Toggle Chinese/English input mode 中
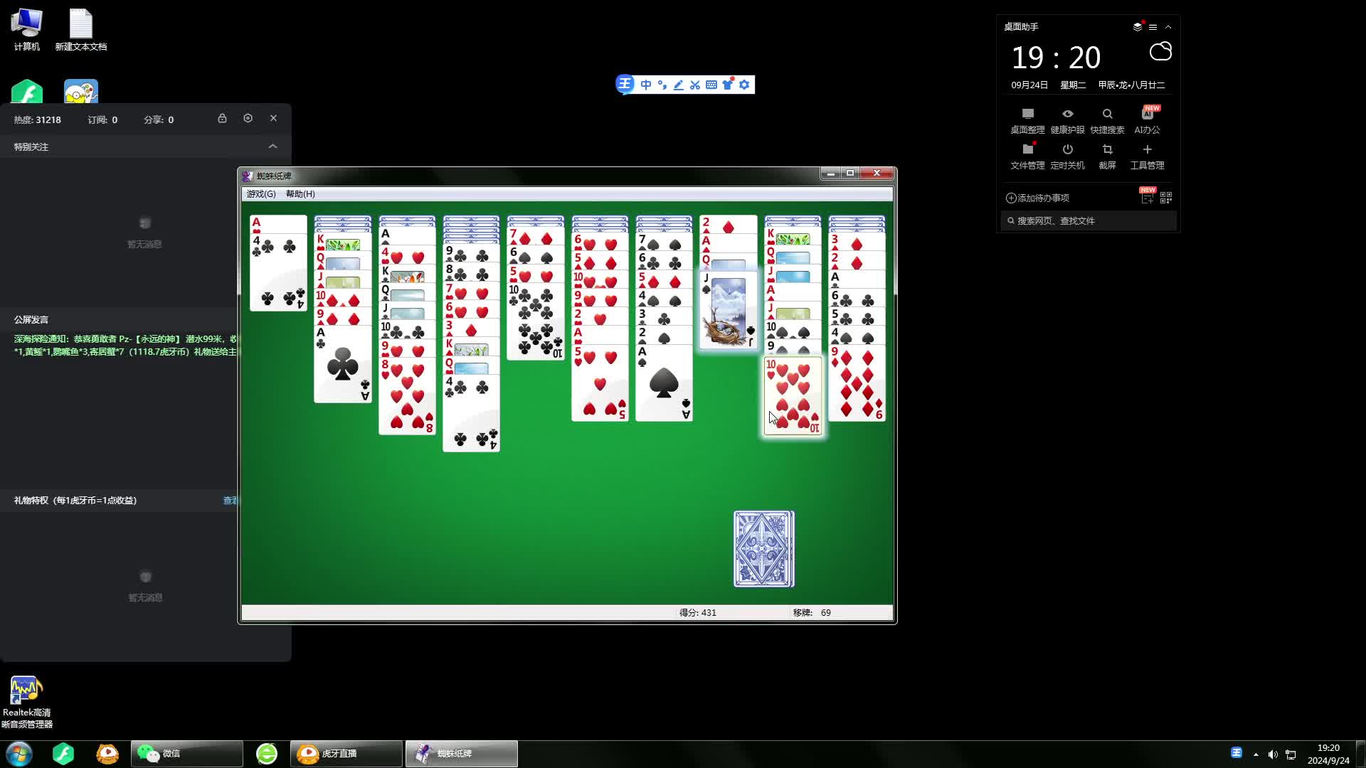The height and width of the screenshot is (768, 1366). click(x=646, y=85)
